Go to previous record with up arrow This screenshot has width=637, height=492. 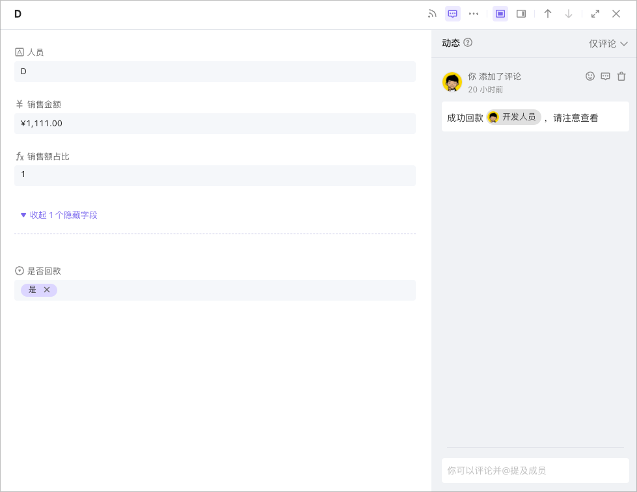point(548,13)
